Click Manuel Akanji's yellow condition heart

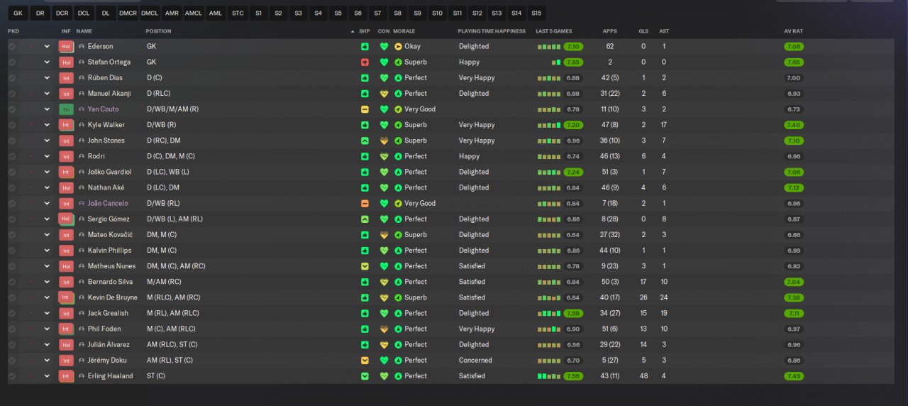click(384, 94)
